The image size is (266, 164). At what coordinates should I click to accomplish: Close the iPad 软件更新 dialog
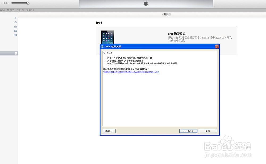click(217, 47)
